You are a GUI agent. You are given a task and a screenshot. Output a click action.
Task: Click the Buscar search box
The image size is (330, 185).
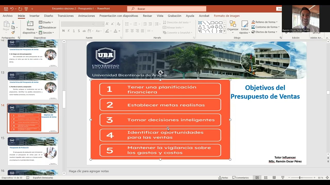[x=167, y=9]
